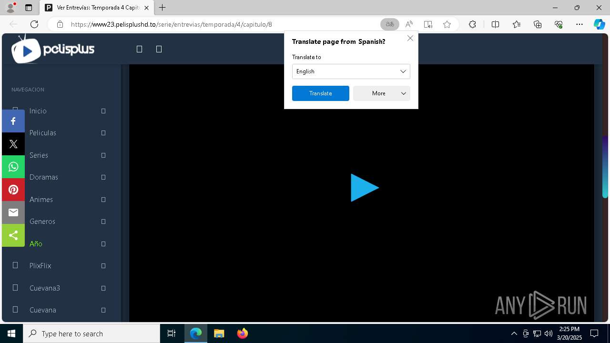Open the Collections icon
This screenshot has width=610, height=343.
pyautogui.click(x=538, y=24)
